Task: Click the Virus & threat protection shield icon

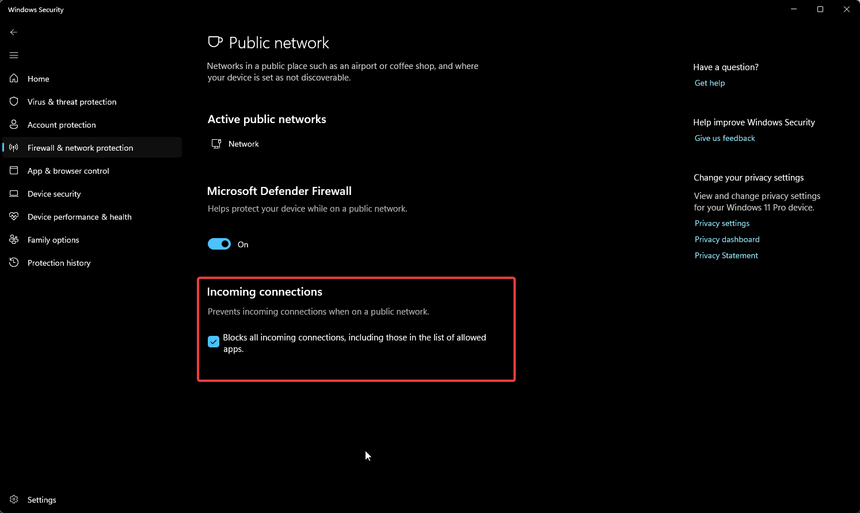Action: (14, 101)
